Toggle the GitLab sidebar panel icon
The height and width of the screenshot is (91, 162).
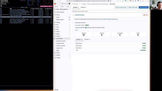[x=63, y=4]
